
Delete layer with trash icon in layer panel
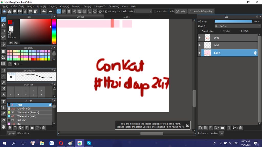pos(241,128)
